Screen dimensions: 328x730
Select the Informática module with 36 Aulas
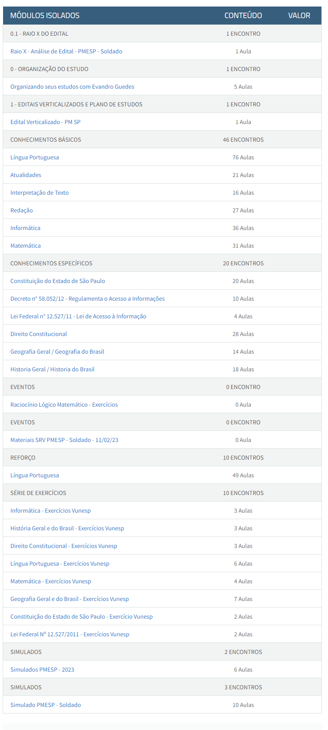coord(25,228)
